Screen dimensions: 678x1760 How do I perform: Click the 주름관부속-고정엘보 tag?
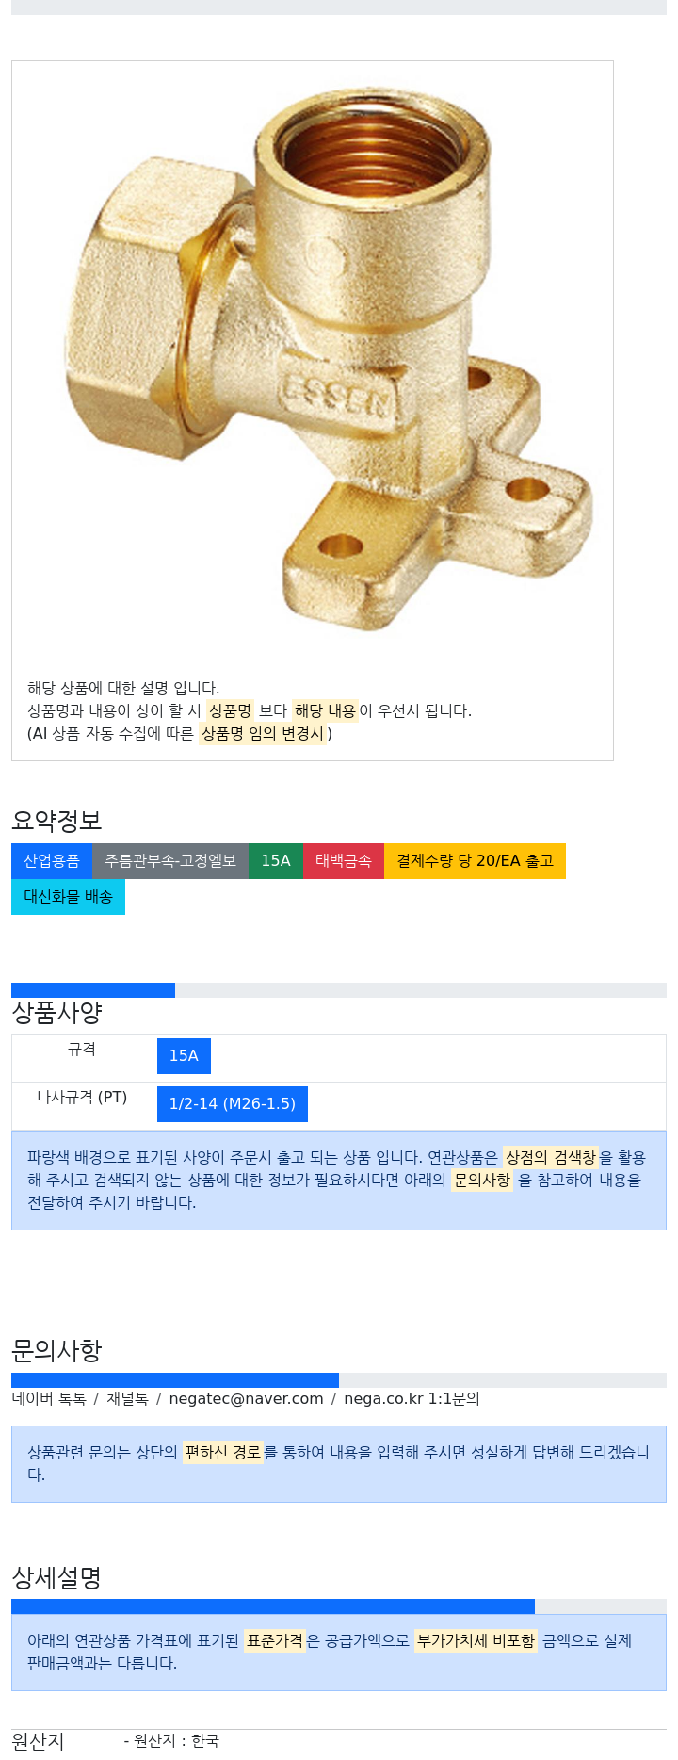(x=170, y=861)
